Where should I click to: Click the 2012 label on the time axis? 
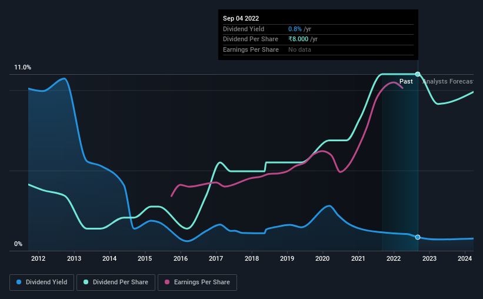pyautogui.click(x=38, y=258)
